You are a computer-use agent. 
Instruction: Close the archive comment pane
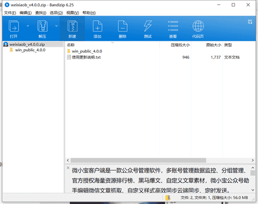[x=68, y=168]
